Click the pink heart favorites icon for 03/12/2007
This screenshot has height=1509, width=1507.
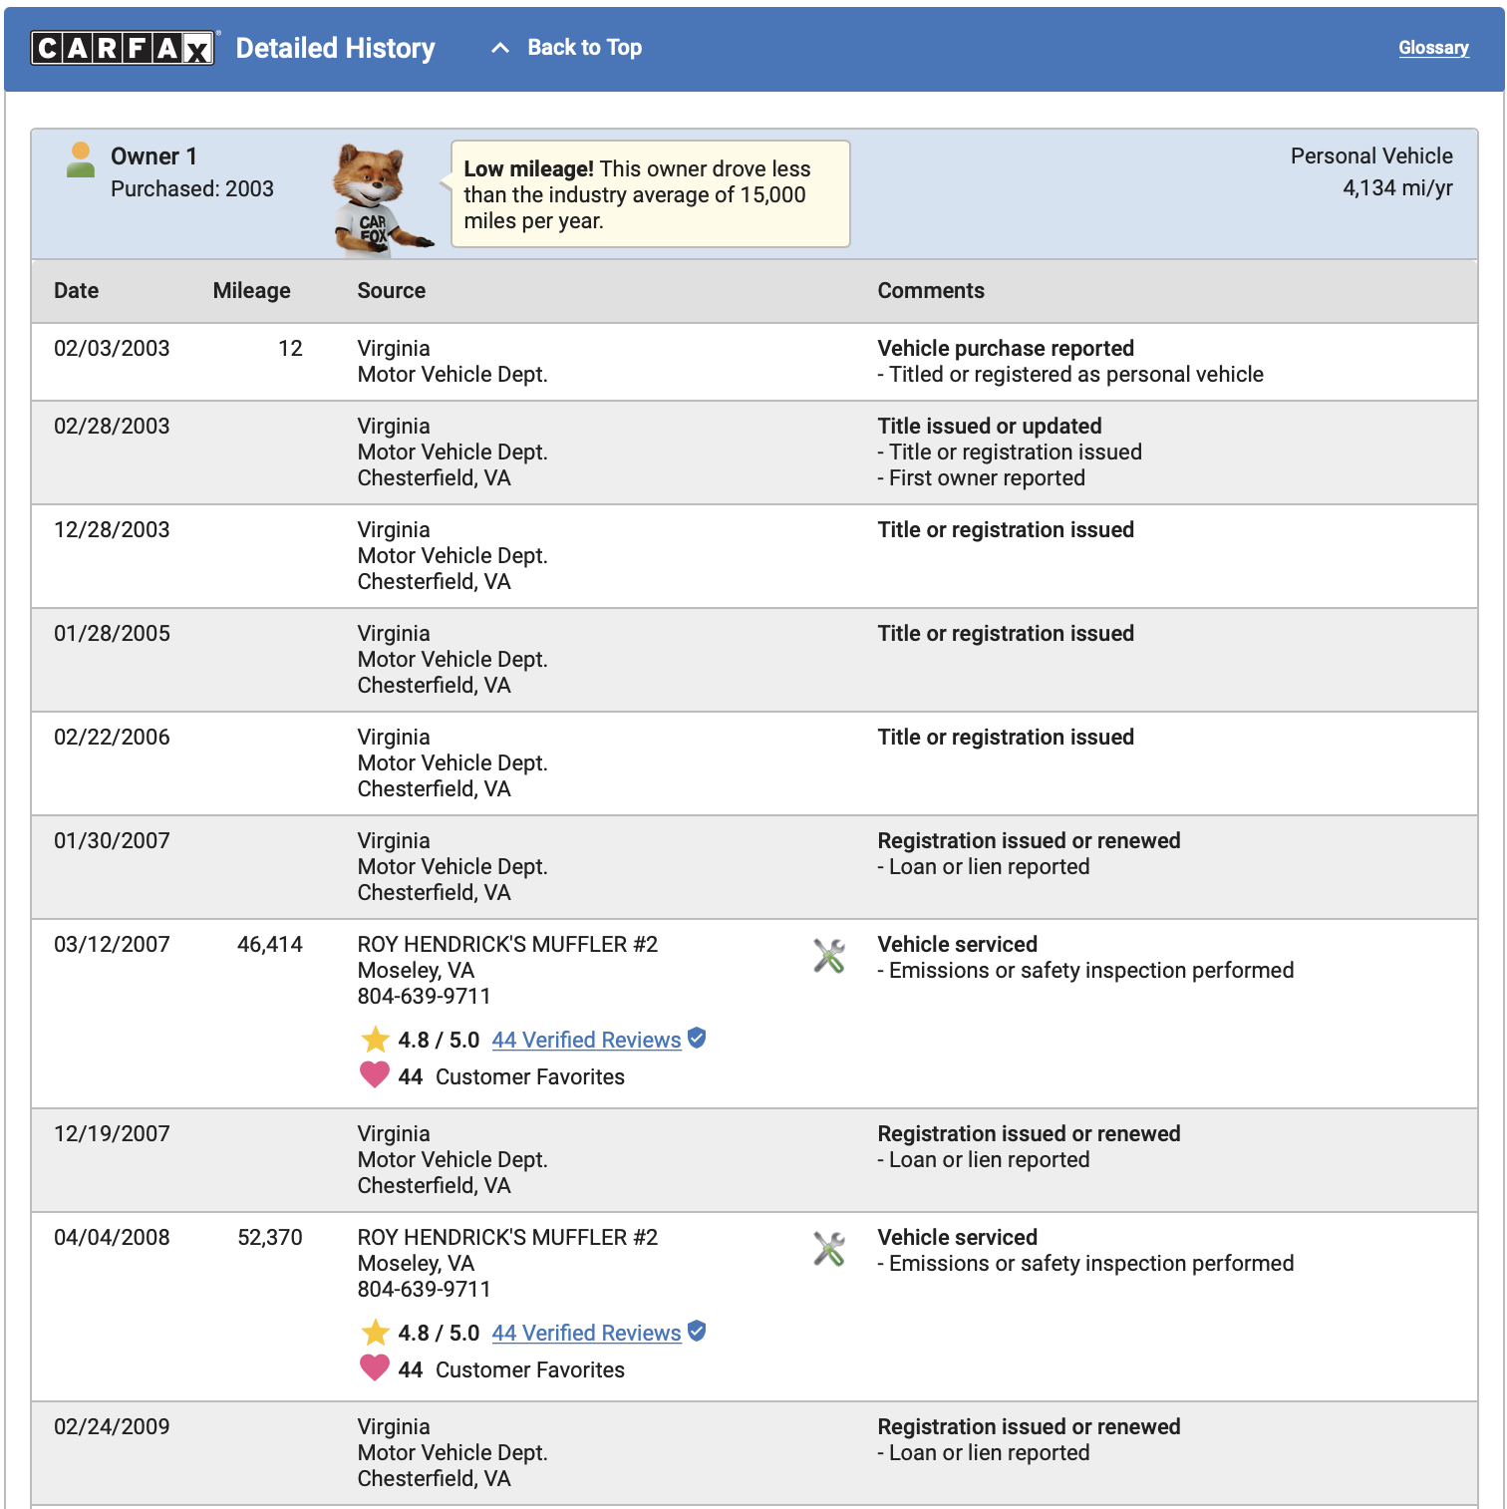click(x=375, y=1075)
